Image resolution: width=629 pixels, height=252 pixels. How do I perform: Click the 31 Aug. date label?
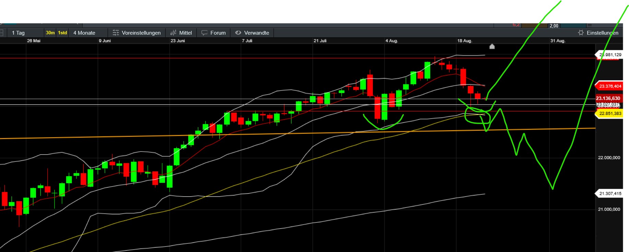[x=558, y=41]
